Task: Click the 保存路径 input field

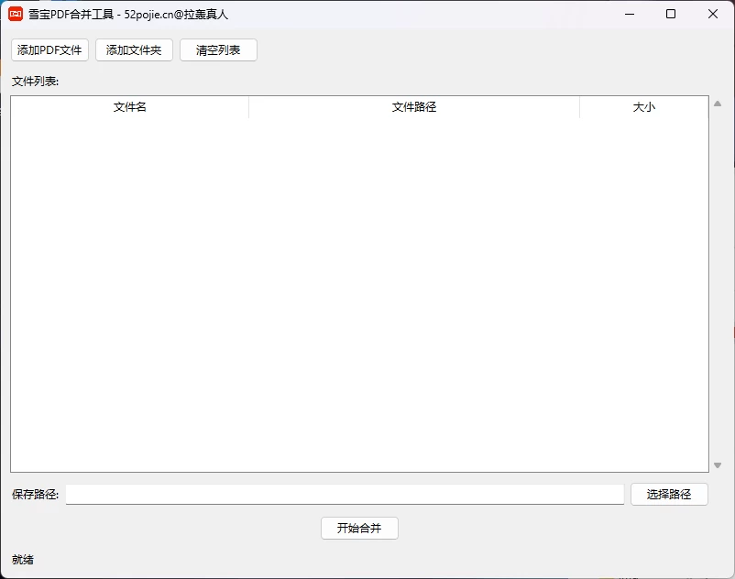Action: 344,494
